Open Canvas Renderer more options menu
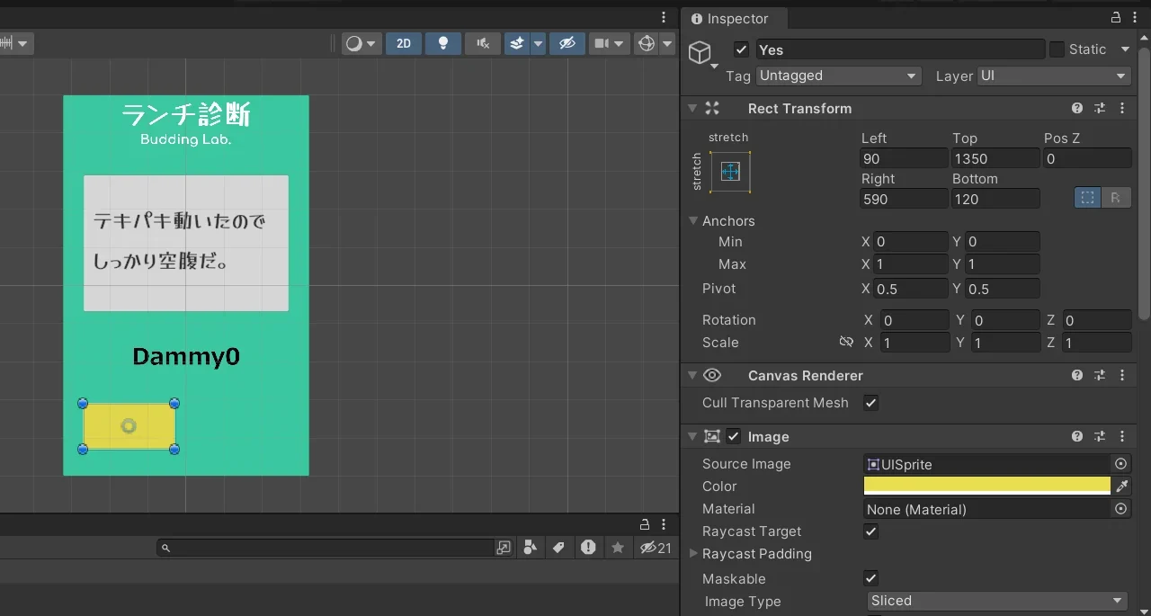The width and height of the screenshot is (1151, 616). point(1122,375)
